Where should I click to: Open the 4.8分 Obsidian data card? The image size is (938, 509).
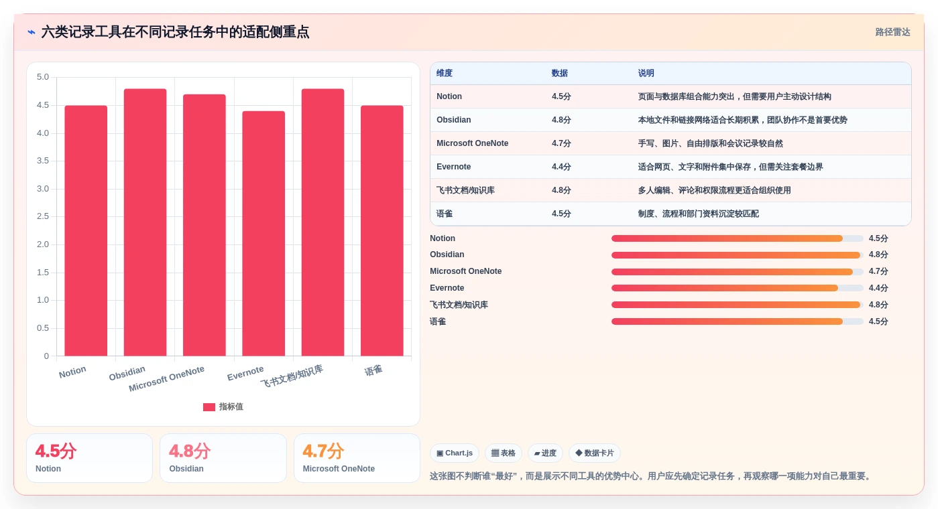[223, 458]
